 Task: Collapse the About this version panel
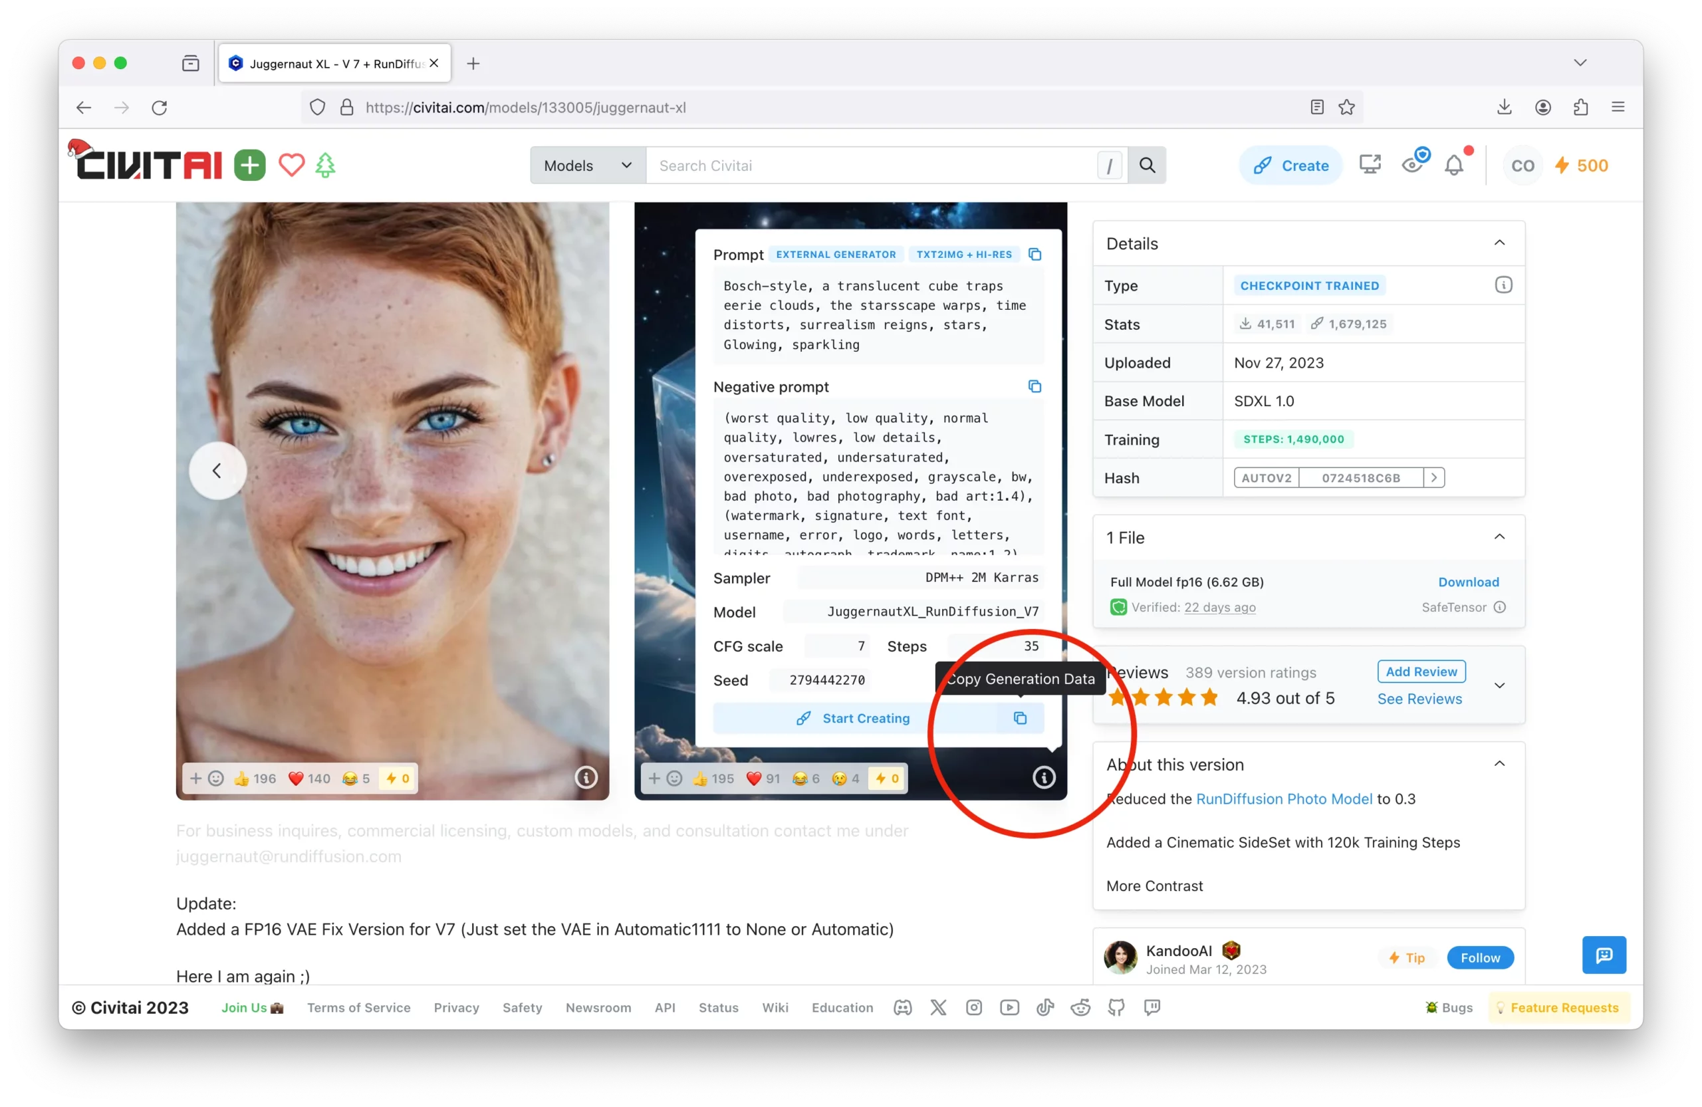click(x=1499, y=764)
